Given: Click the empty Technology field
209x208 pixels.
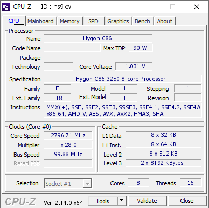Looking at the screenshot, I should point(58,66).
